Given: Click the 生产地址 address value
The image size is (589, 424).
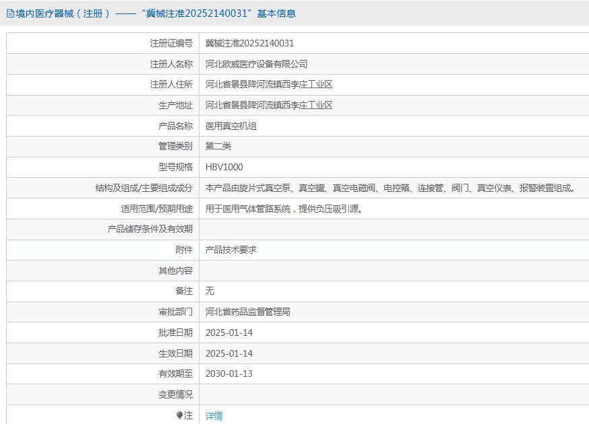Looking at the screenshot, I should [x=269, y=105].
